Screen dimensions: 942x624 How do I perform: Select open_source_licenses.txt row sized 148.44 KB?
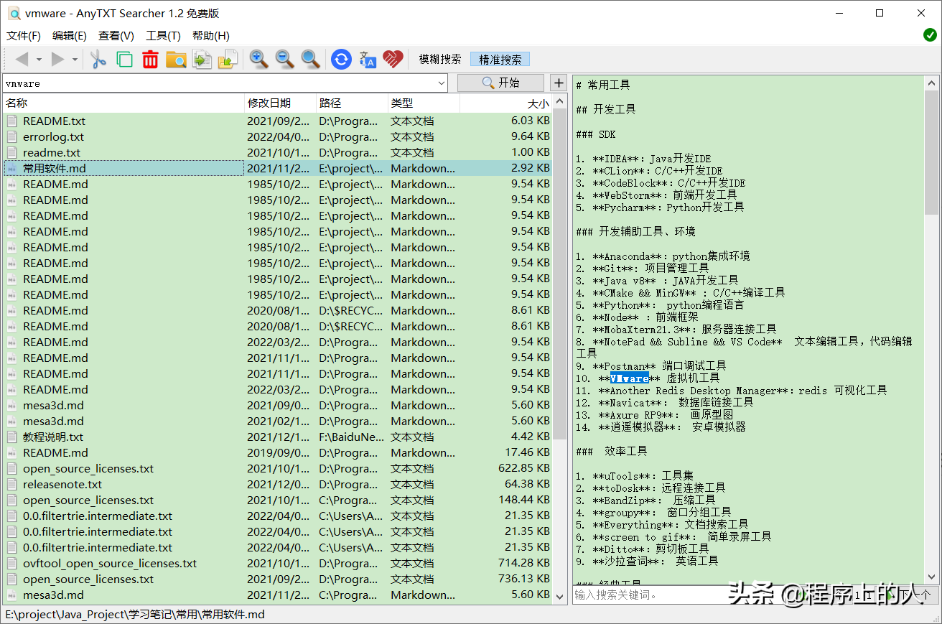[279, 500]
